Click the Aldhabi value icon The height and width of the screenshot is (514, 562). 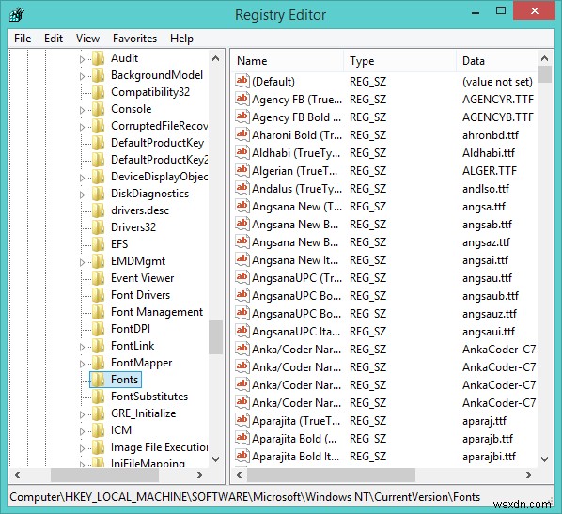pyautogui.click(x=242, y=152)
